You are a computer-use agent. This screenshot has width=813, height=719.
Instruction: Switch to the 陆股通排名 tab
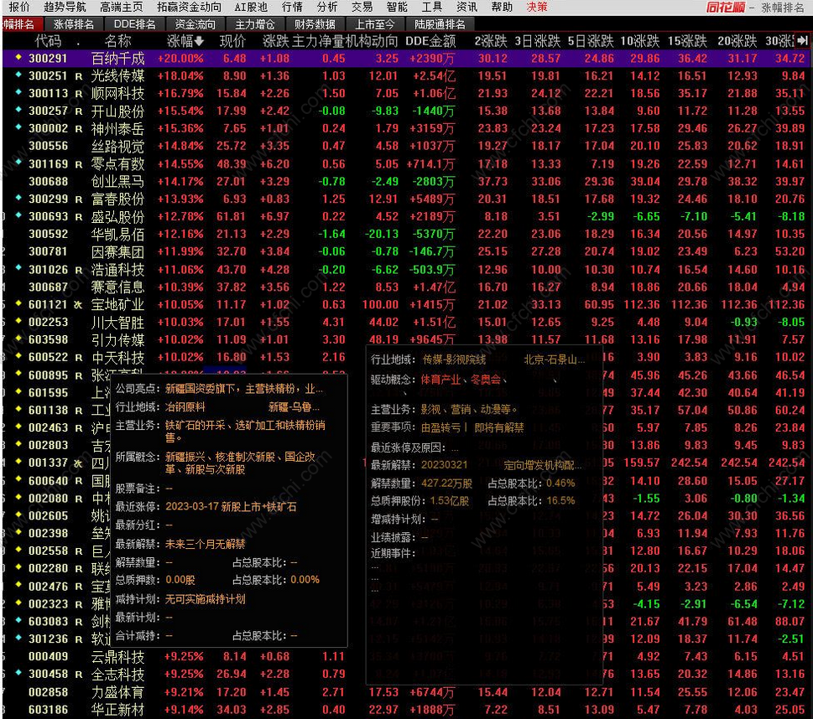tap(440, 24)
